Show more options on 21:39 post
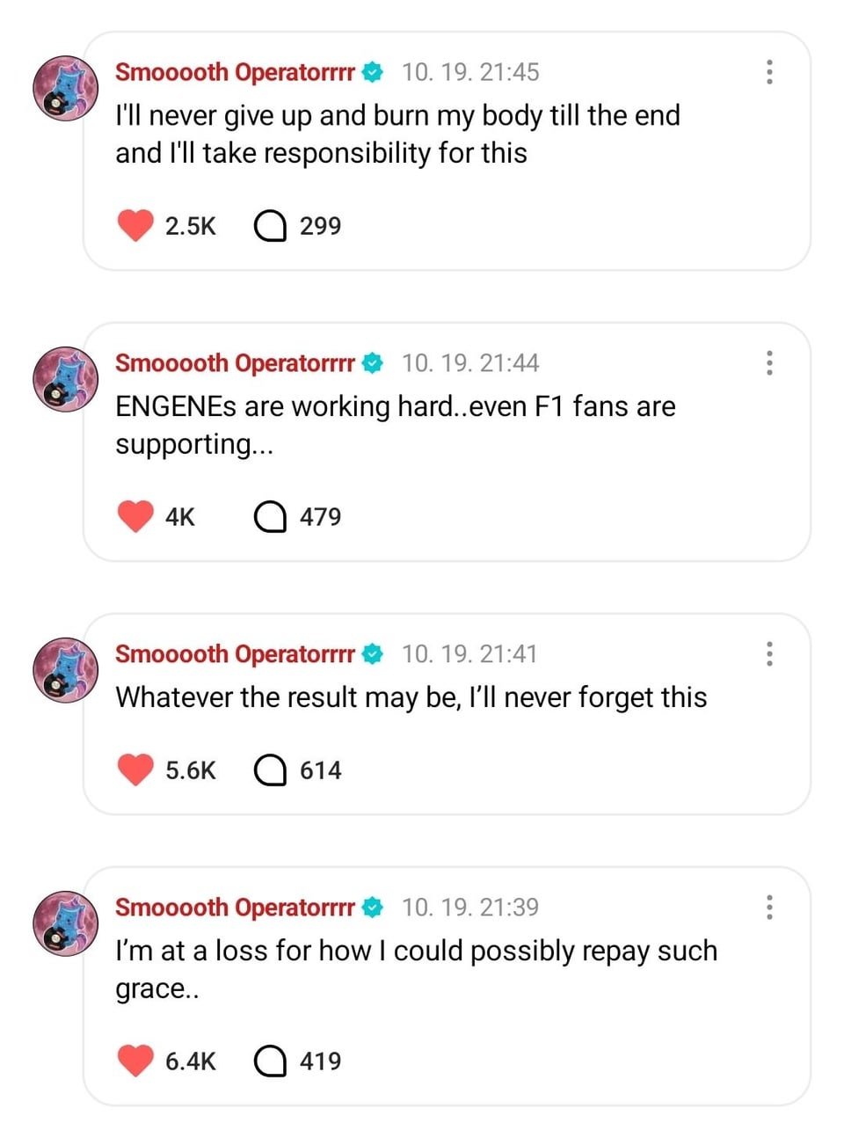The height and width of the screenshot is (1145, 844). (x=769, y=908)
